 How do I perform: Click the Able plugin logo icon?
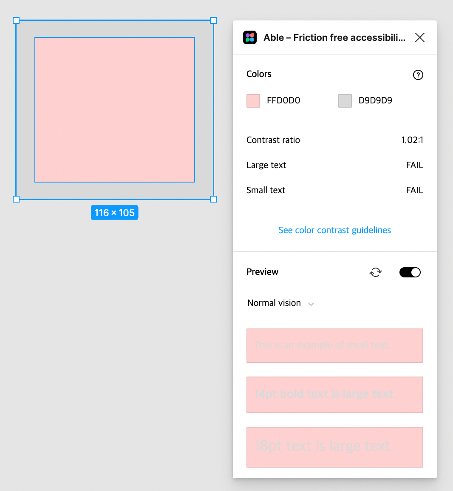[249, 37]
